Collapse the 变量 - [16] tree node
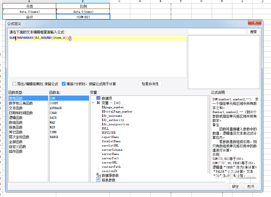Viewport: 271px width, 197px height. click(x=93, y=103)
